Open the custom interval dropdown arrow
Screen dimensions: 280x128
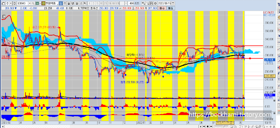126,4
